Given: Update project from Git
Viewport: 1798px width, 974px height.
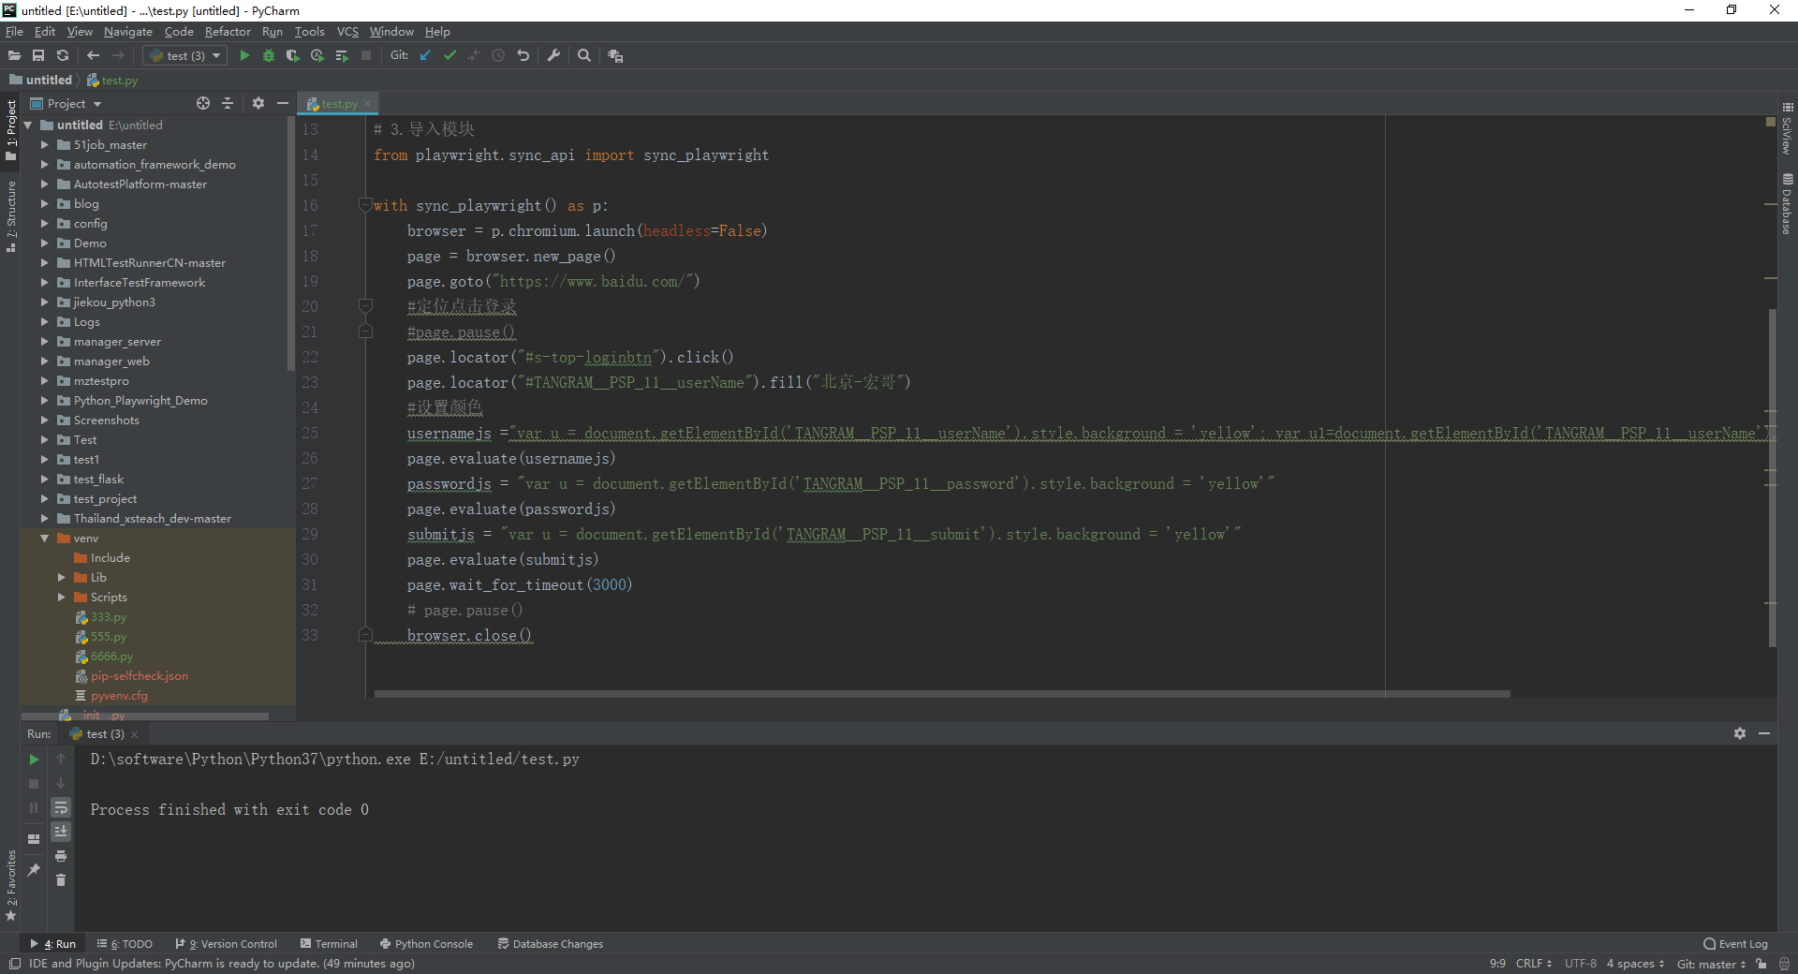Looking at the screenshot, I should click(x=426, y=55).
